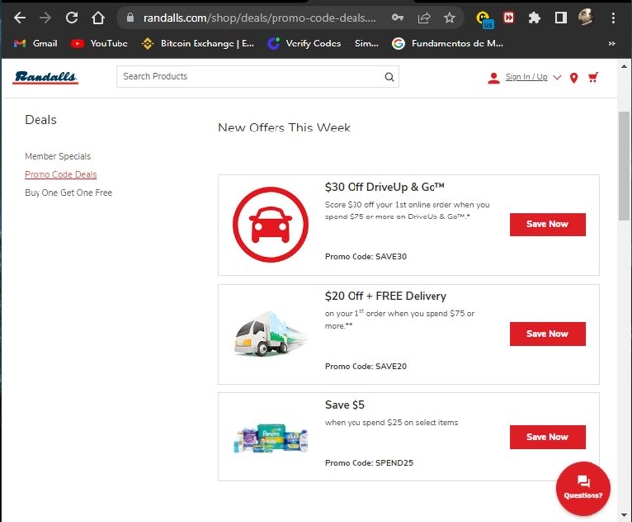Screen dimensions: 632x522
Task: Click Save Now for $20 Off FREE Delivery
Action: pos(547,334)
